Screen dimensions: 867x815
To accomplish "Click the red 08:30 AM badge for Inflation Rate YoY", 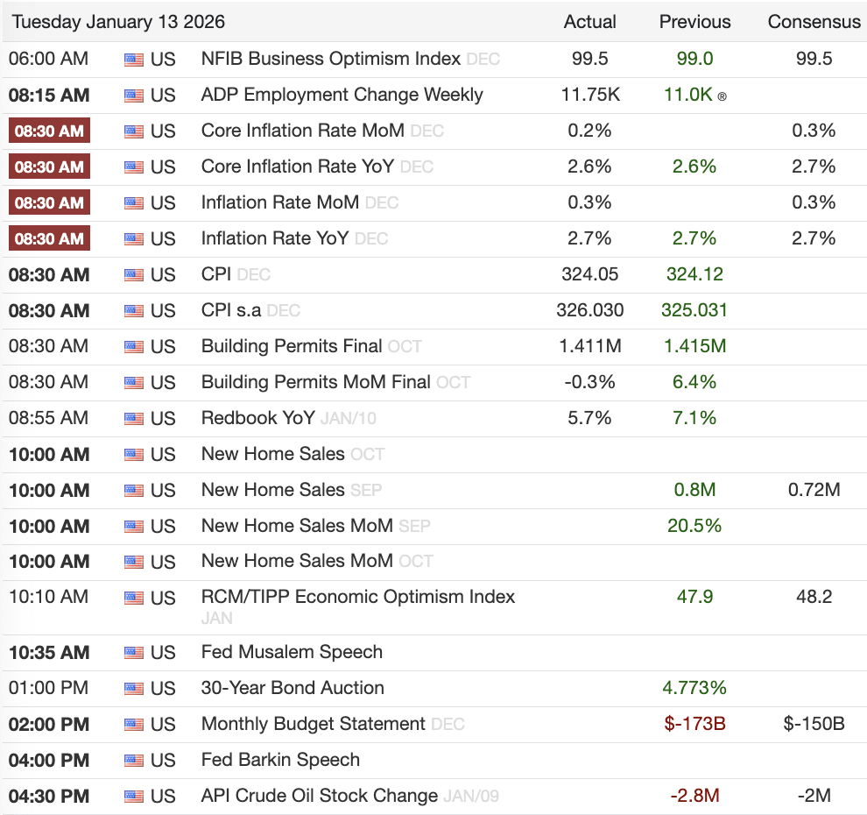I will 49,237.
